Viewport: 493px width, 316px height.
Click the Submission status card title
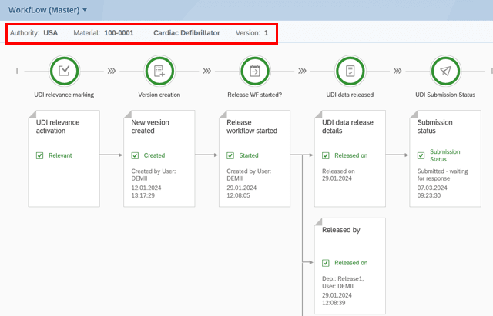click(x=434, y=126)
